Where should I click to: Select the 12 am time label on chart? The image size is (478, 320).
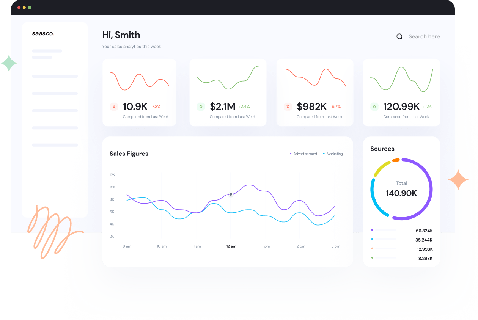pyautogui.click(x=231, y=246)
